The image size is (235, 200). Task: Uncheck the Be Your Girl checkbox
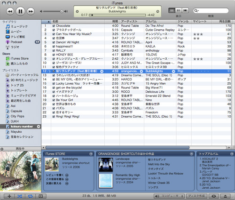[54, 100]
